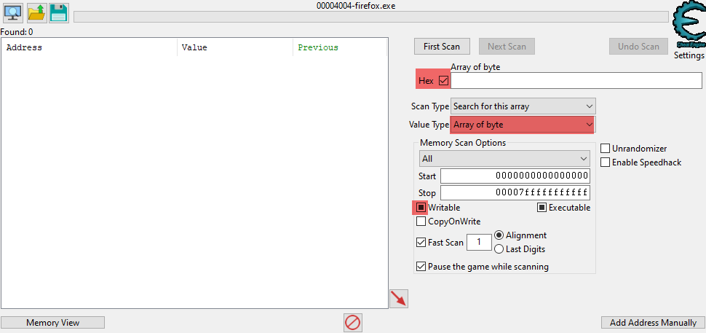Expand the memory region 'All' dropdown
This screenshot has height=333, width=706.
(504, 159)
